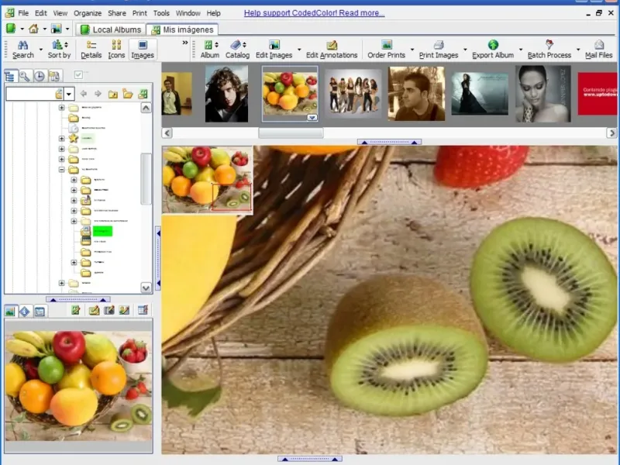Viewport: 620px width, 465px height.
Task: Open the folder path combo dropdown arrow
Action: (69, 94)
